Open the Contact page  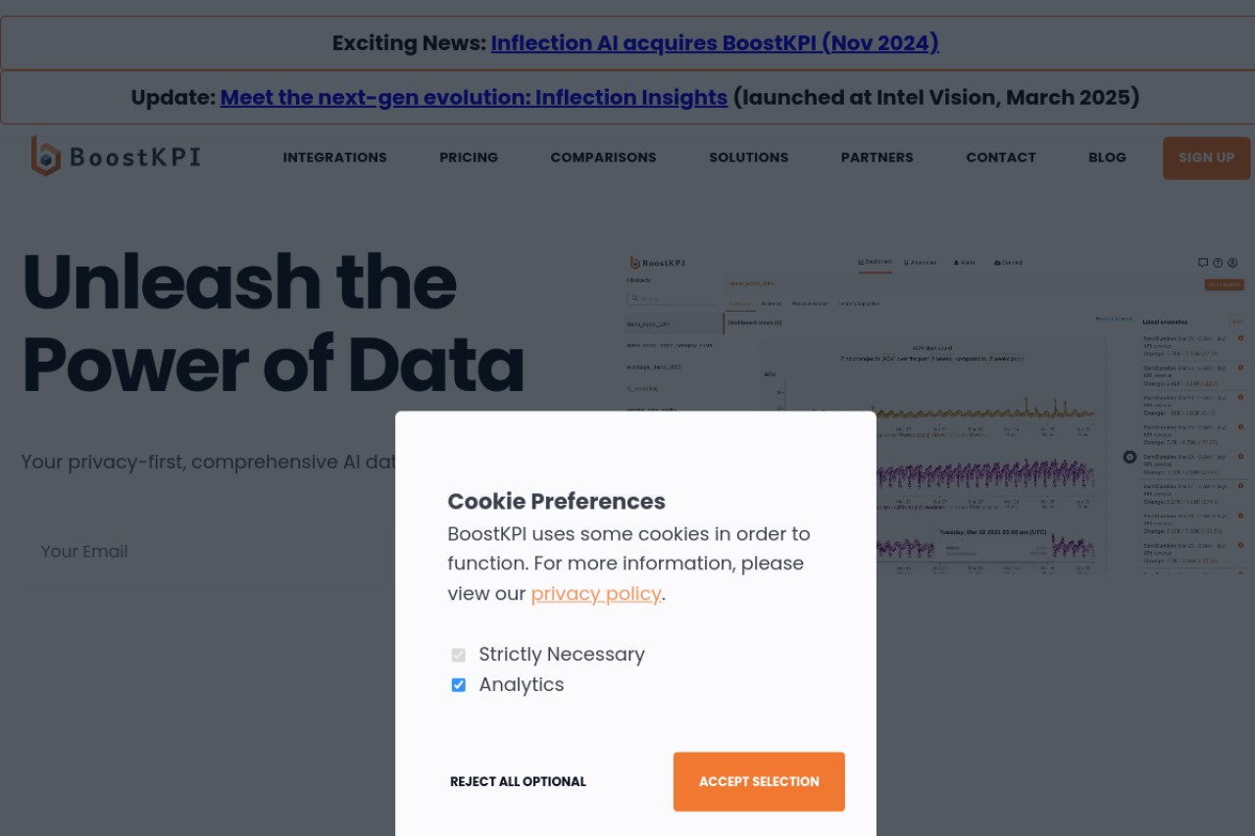point(1000,158)
